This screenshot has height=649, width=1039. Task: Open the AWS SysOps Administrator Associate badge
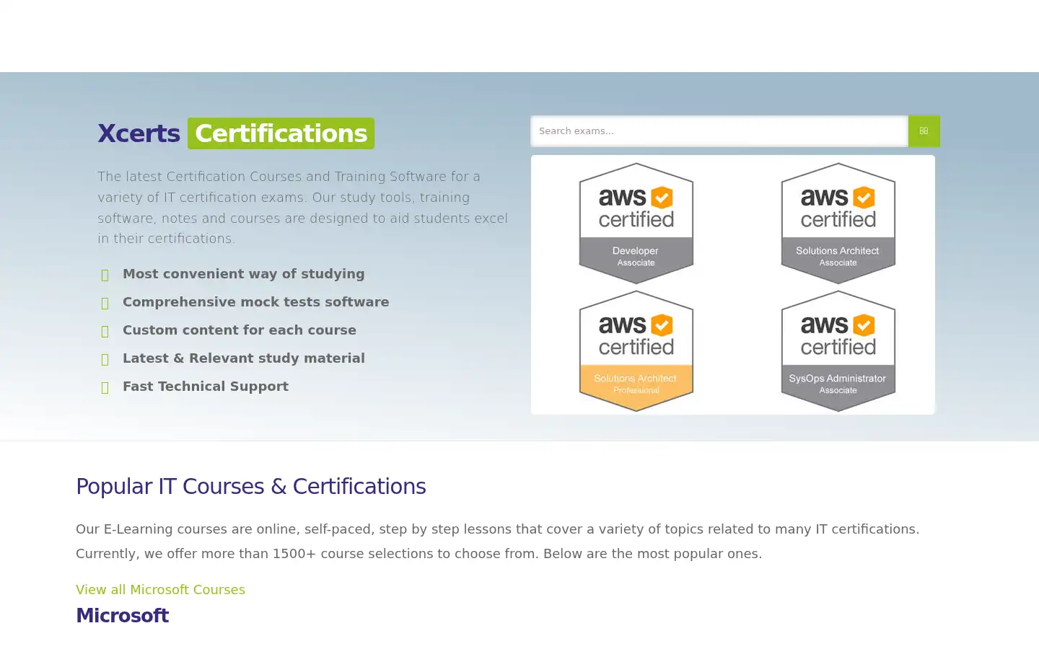point(838,351)
